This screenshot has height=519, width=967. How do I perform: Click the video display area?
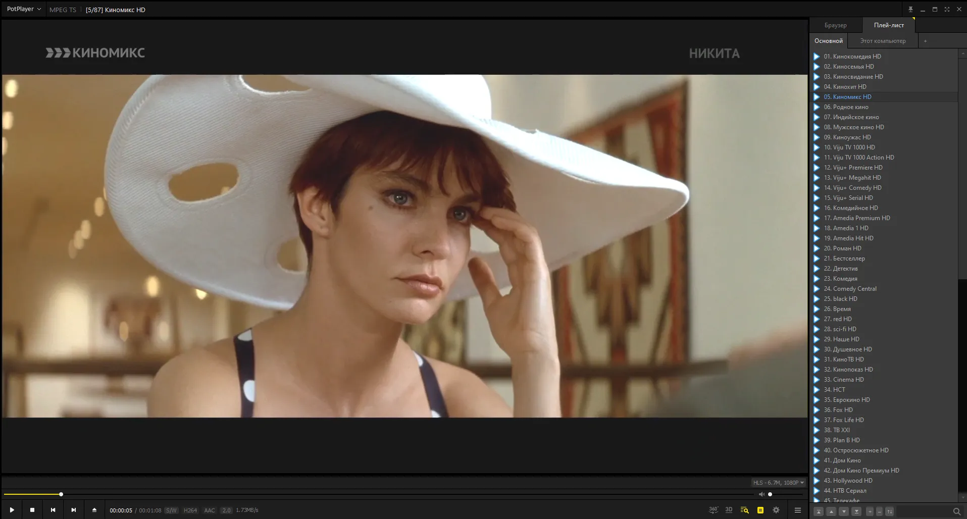click(404, 246)
